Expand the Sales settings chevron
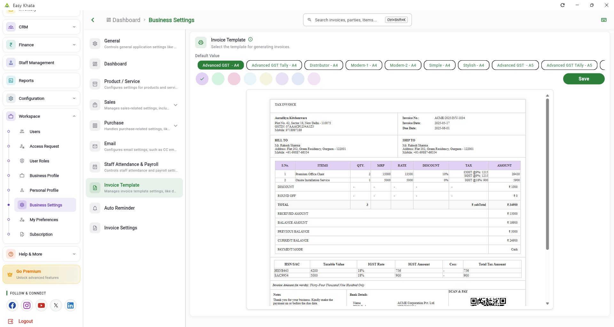Screen dimensions: 614x327 tap(175, 105)
